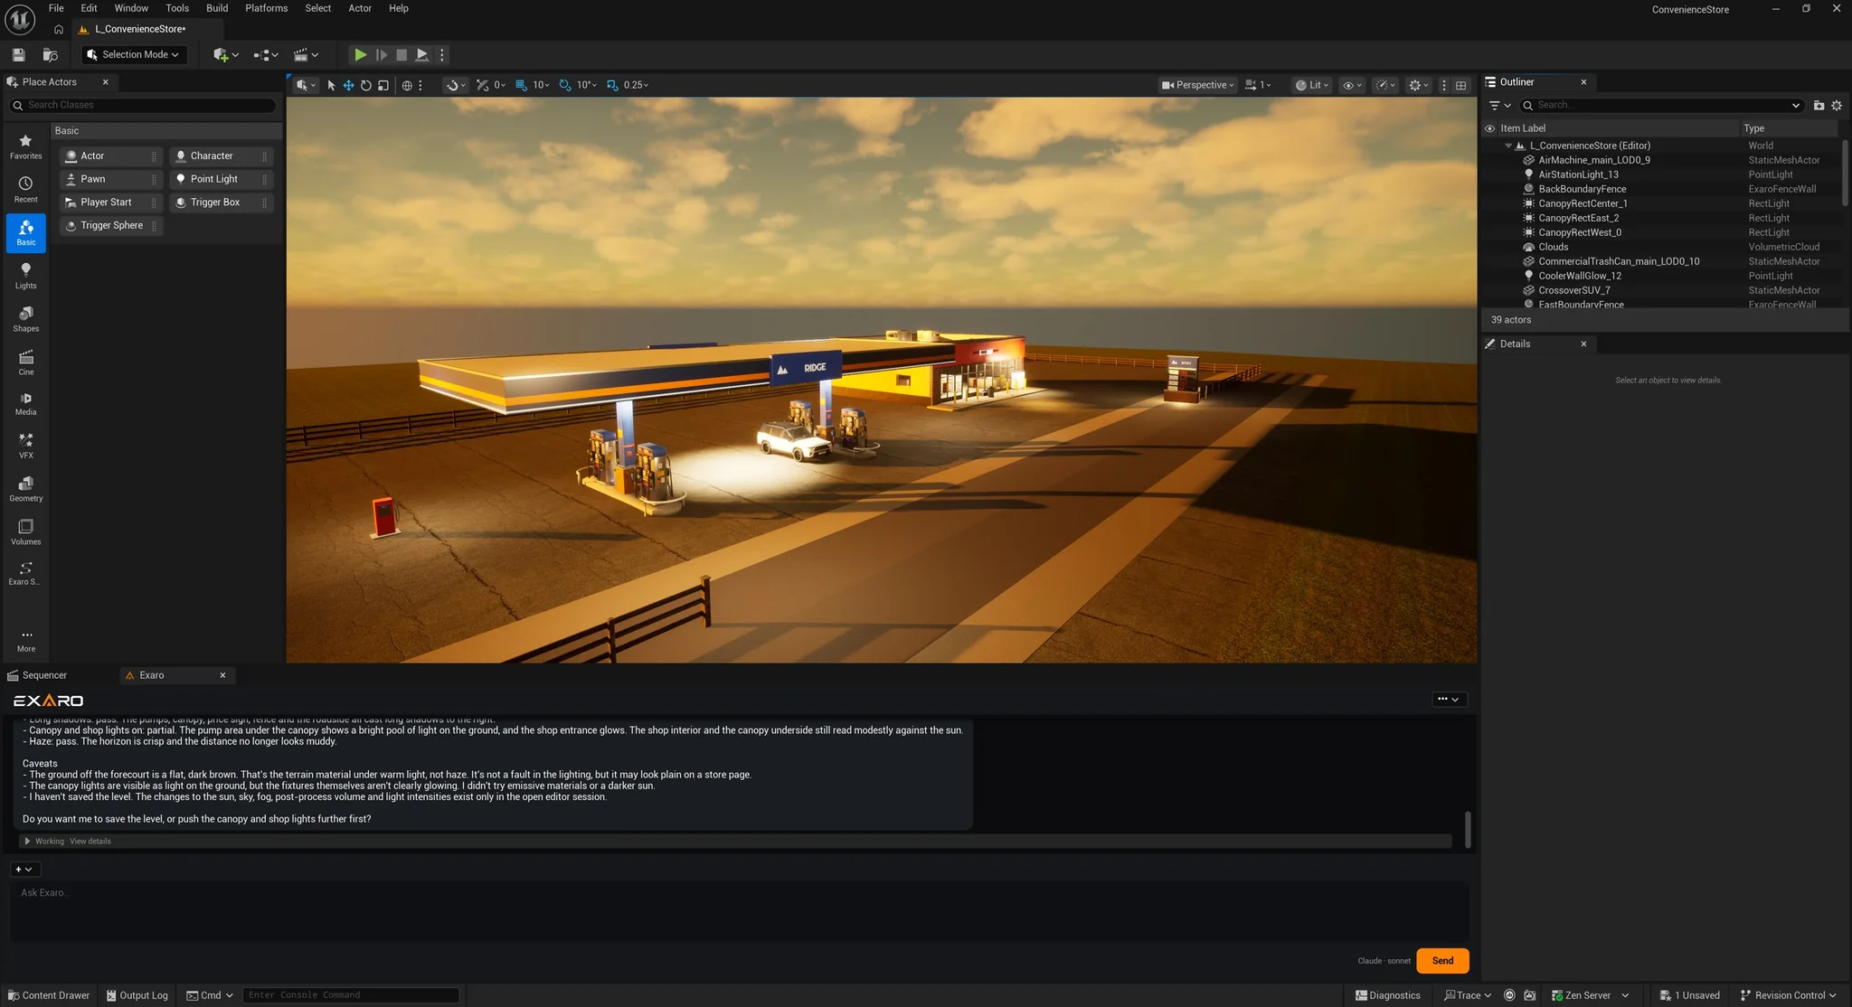This screenshot has height=1007, width=1852.
Task: Toggle scale snapping in viewport toolbar
Action: coord(612,85)
